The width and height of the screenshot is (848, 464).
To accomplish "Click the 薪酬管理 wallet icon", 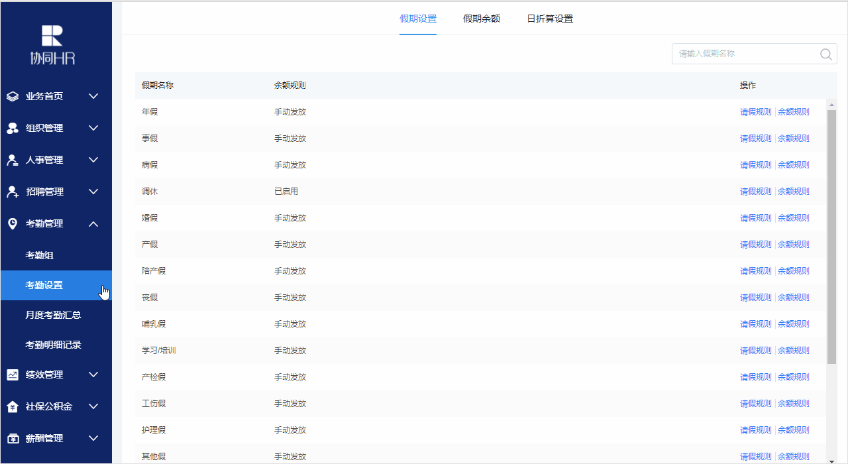I will click(13, 438).
